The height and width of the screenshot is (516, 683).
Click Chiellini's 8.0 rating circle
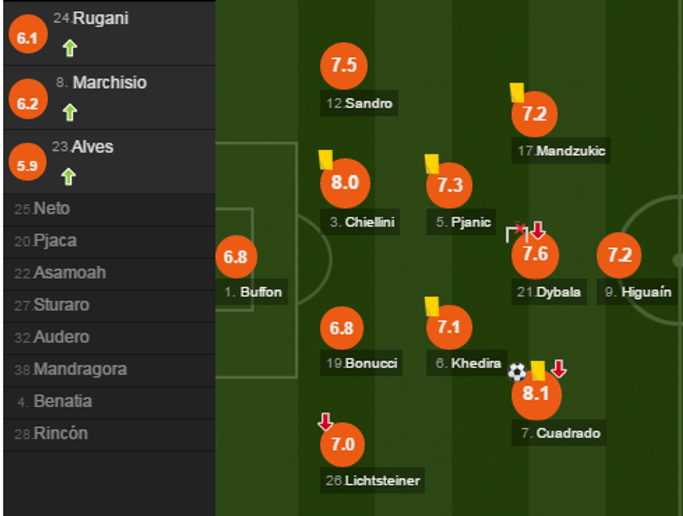pos(344,183)
